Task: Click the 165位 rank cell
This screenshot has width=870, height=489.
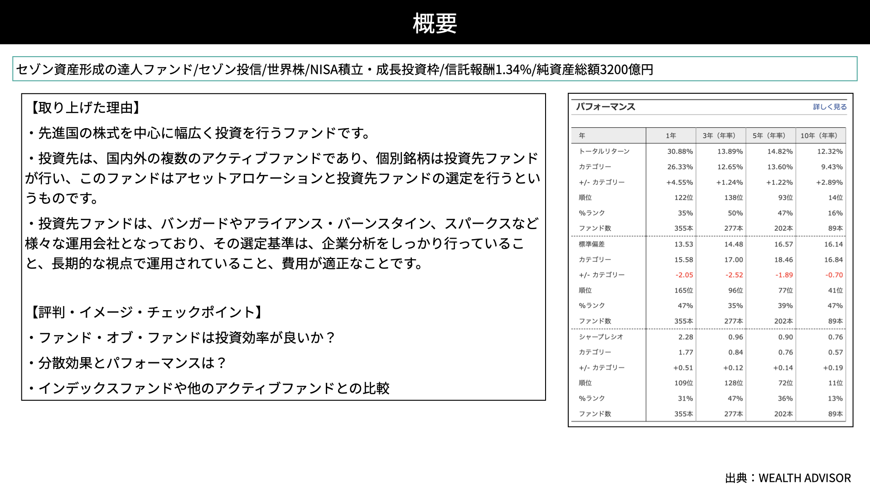Action: coord(683,290)
